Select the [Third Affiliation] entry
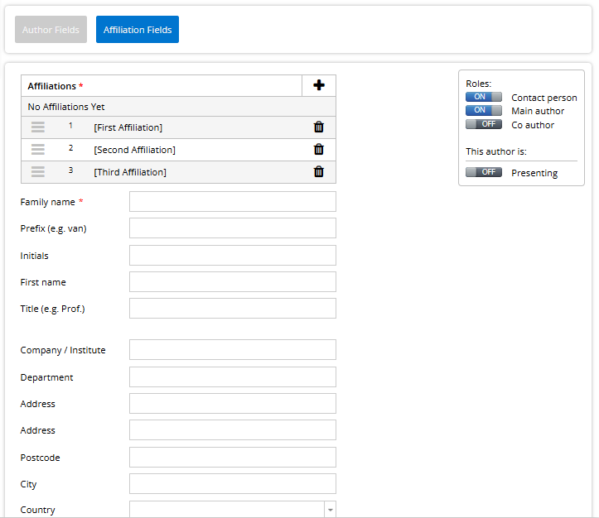The image size is (599, 518). tap(130, 172)
